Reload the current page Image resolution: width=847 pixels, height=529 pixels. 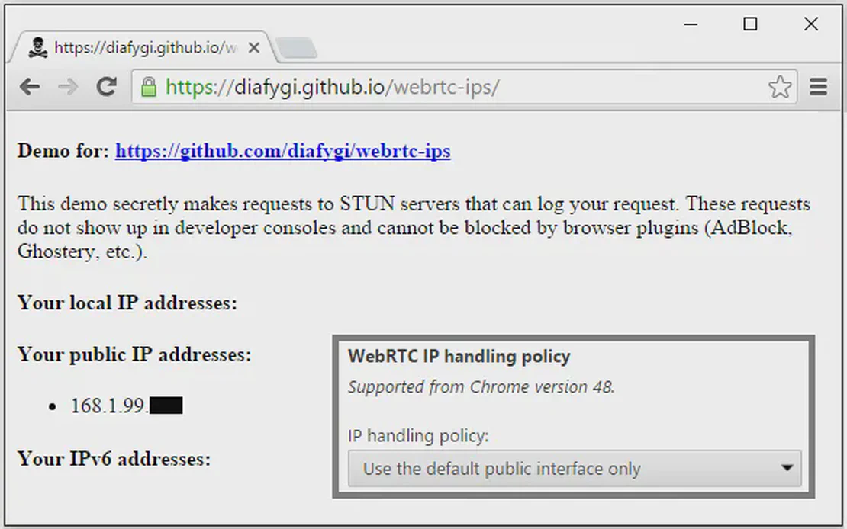pyautogui.click(x=108, y=87)
